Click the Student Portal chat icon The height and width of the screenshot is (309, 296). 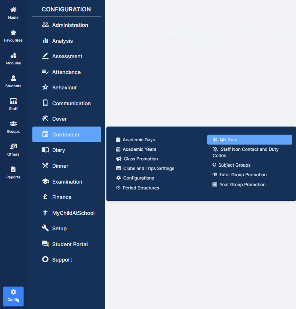45,244
